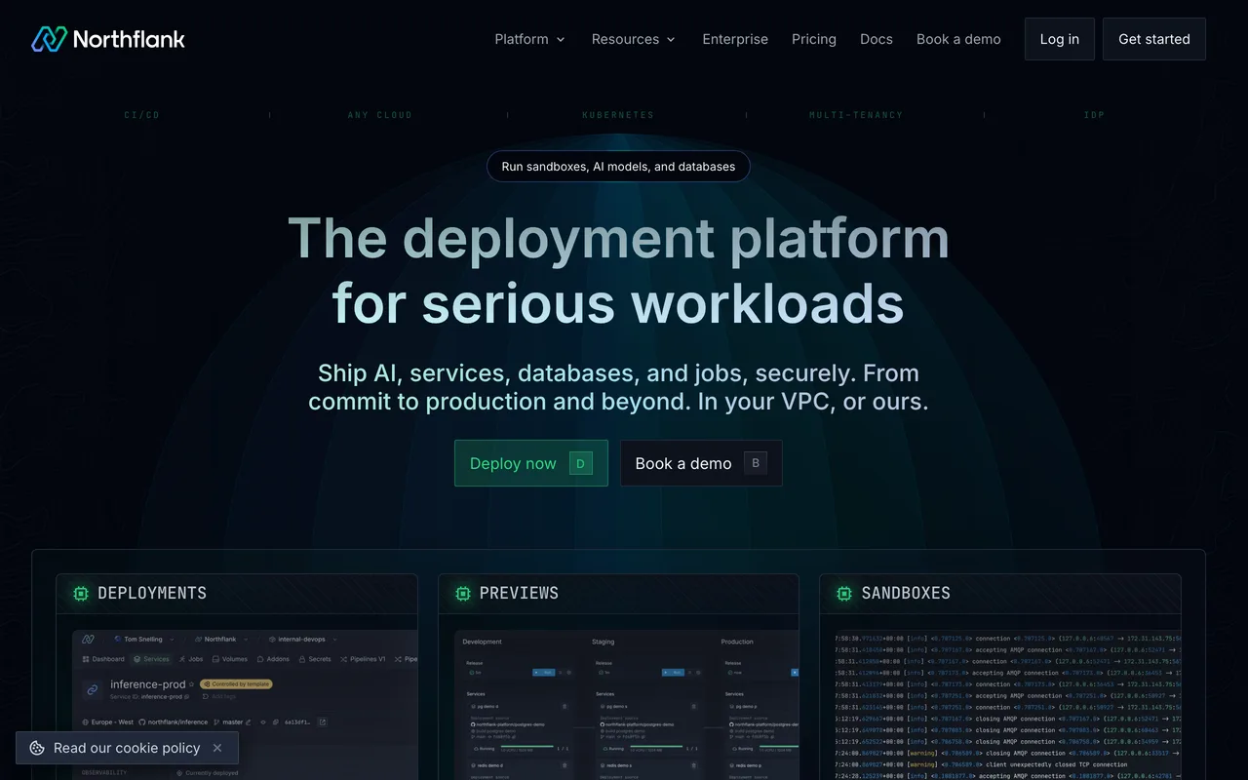Open the Northflank team dropdown in the screenshot
1248x780 pixels.
point(222,640)
